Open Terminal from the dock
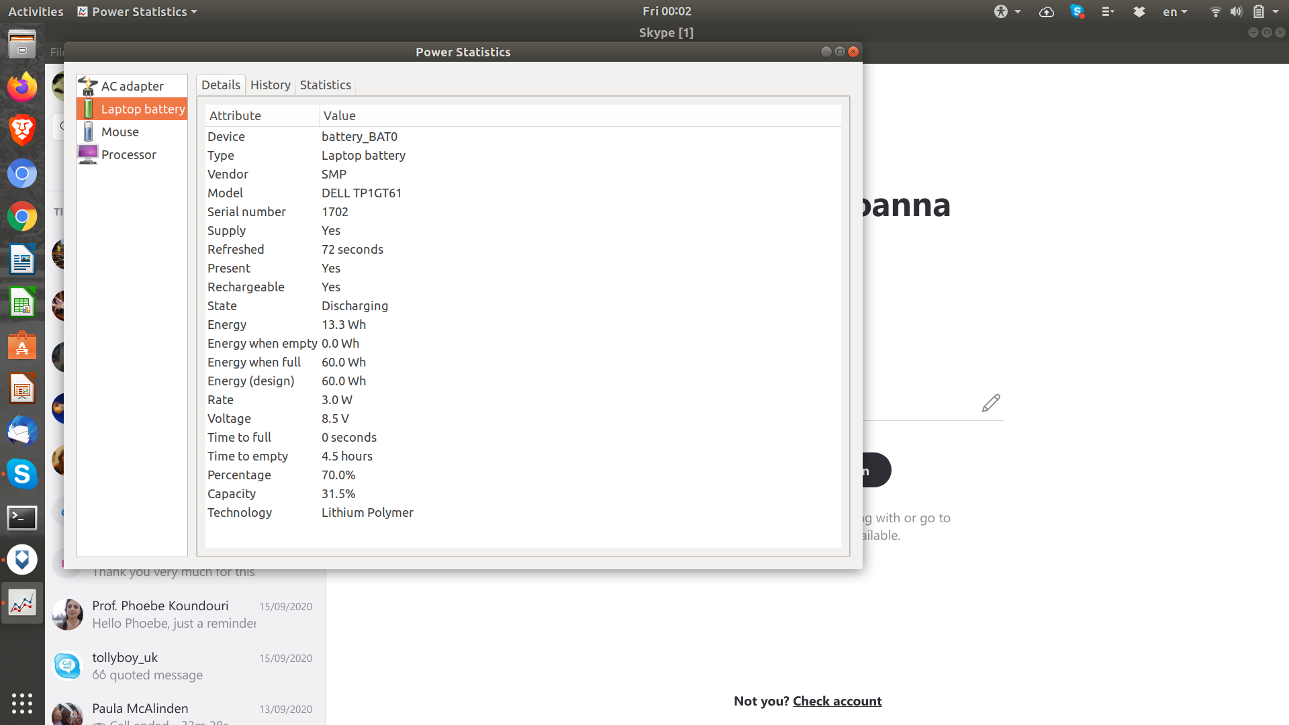 click(x=22, y=518)
